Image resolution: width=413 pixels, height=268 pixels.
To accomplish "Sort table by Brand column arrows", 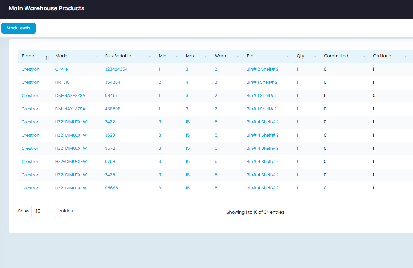I will pyautogui.click(x=47, y=58).
